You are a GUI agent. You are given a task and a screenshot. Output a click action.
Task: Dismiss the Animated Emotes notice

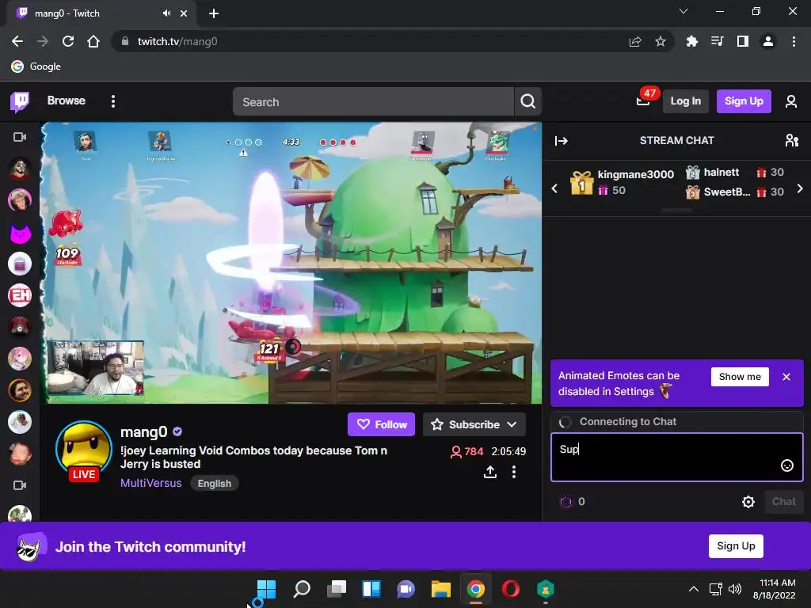click(786, 377)
